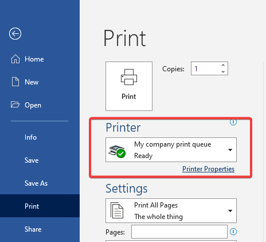Click the printer status icon with green checkmark

pyautogui.click(x=117, y=152)
